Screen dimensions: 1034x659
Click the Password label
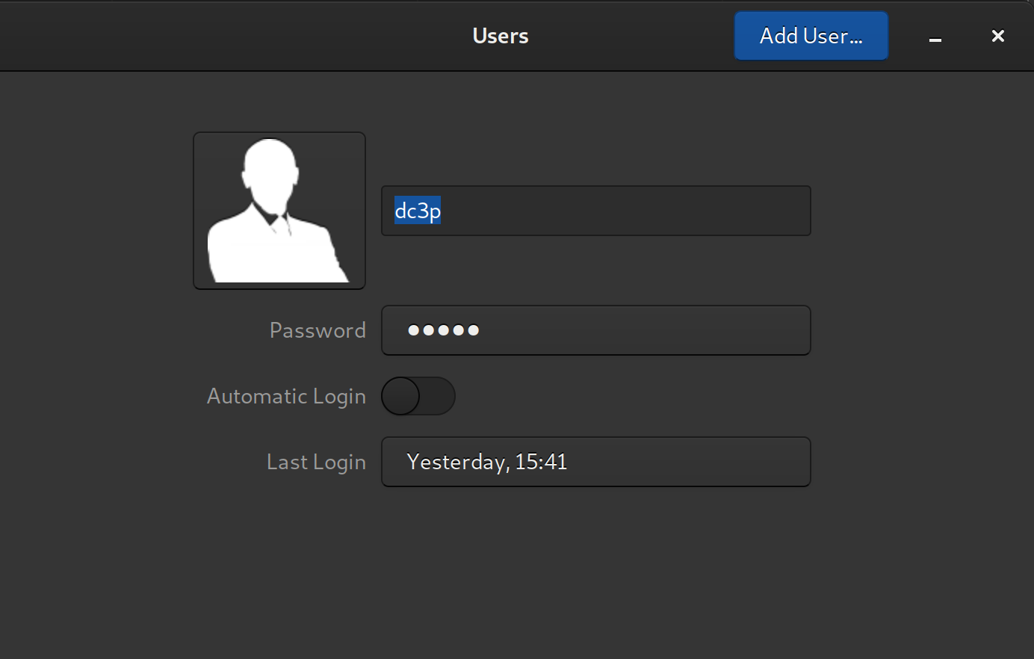[x=318, y=330]
